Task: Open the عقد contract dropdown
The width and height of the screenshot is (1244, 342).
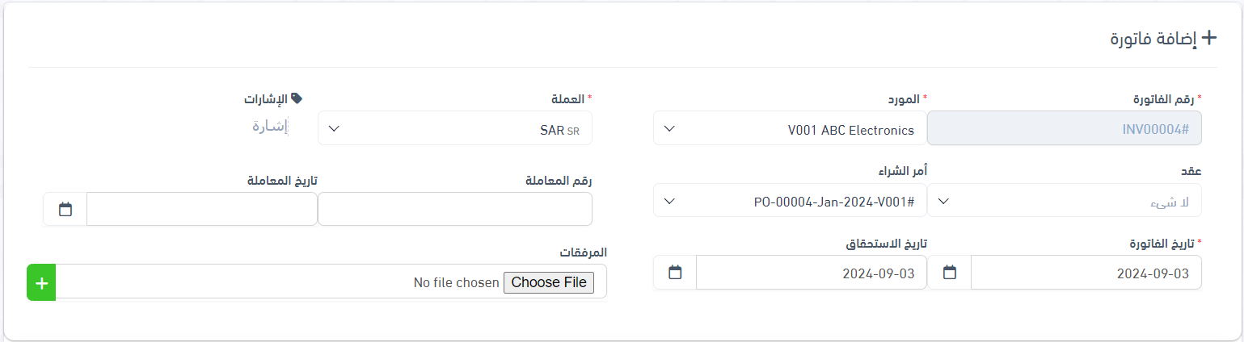Action: click(x=1064, y=201)
